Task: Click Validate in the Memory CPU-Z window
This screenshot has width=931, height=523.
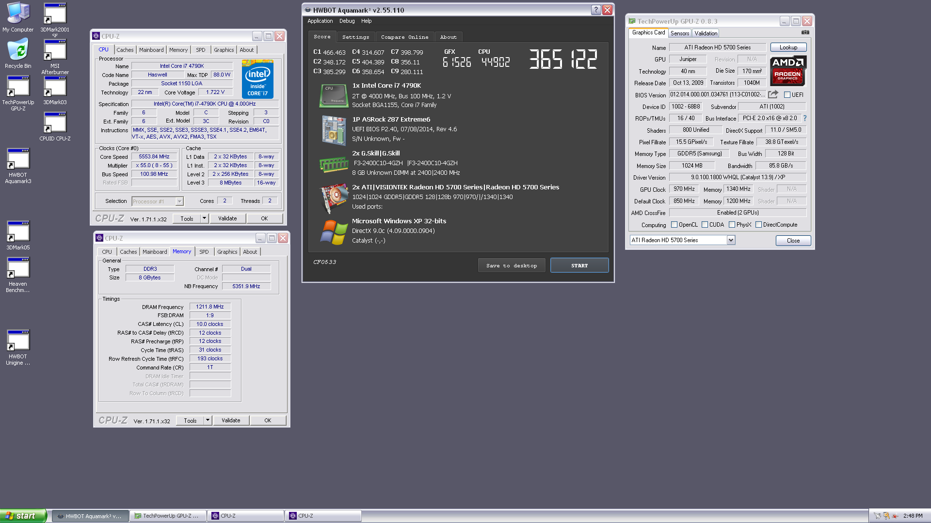Action: click(x=231, y=420)
